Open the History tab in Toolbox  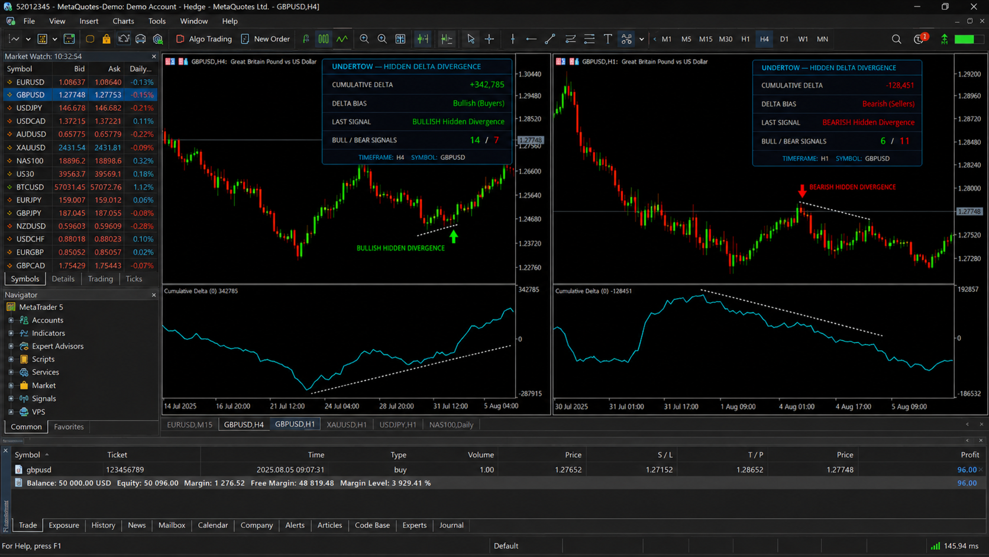click(x=103, y=525)
